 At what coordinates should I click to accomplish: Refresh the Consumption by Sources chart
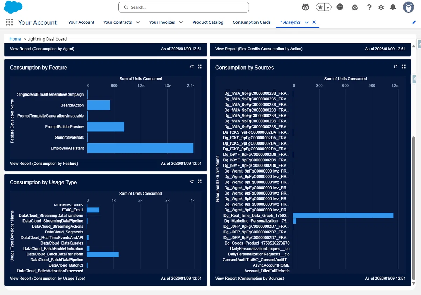pyautogui.click(x=396, y=66)
